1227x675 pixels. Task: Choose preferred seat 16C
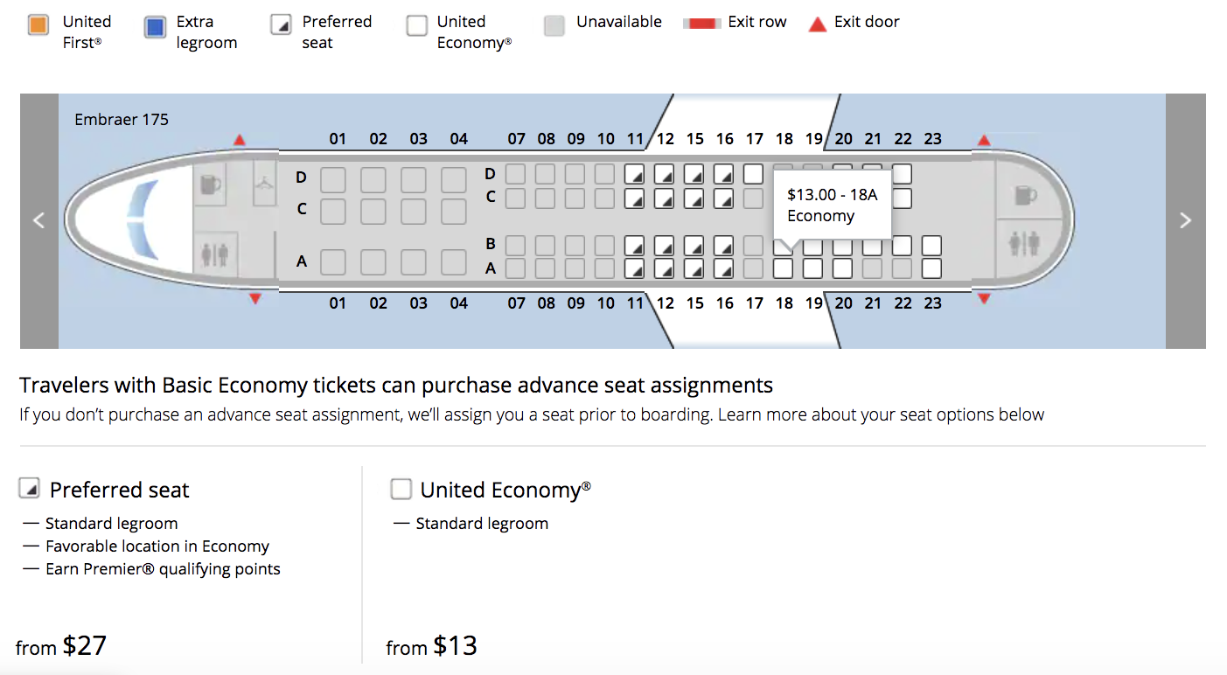point(724,198)
